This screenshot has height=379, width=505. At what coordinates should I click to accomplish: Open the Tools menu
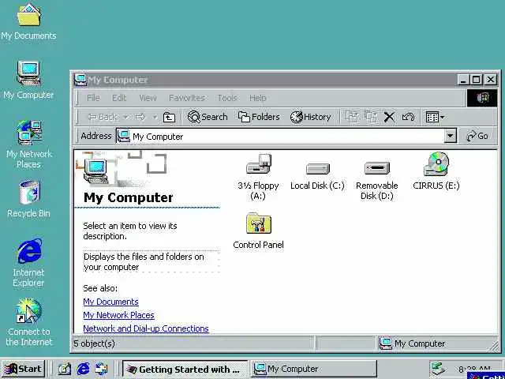pyautogui.click(x=227, y=98)
